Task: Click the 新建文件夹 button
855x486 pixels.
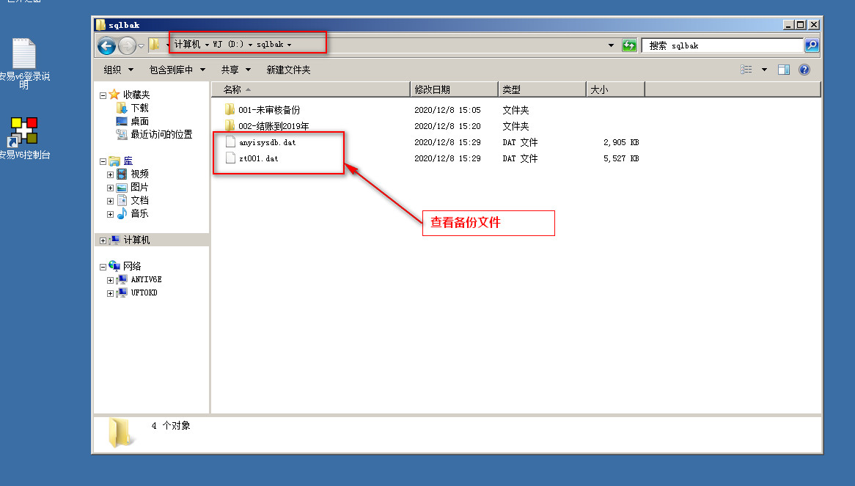Action: 288,70
